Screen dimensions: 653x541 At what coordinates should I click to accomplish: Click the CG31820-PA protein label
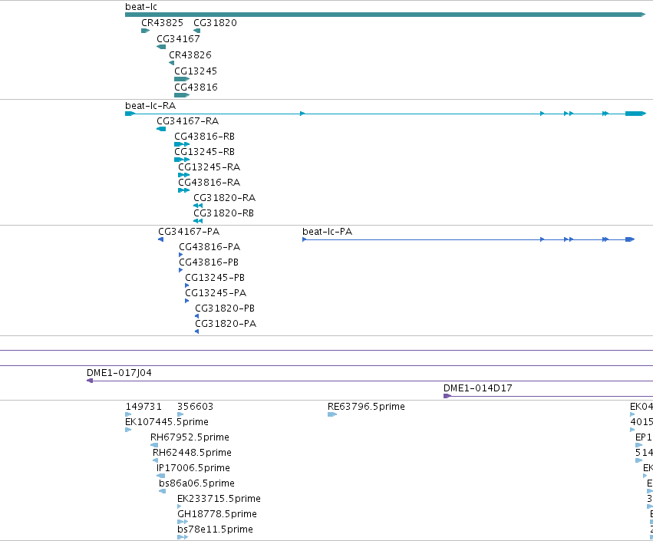(x=226, y=325)
